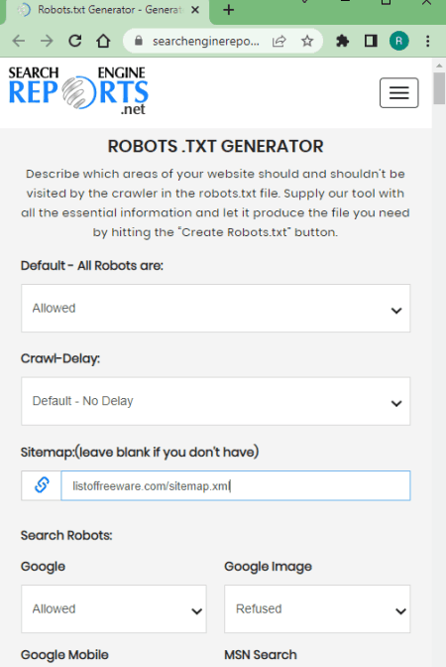
Task: Click into the sitemap URL field
Action: point(235,485)
